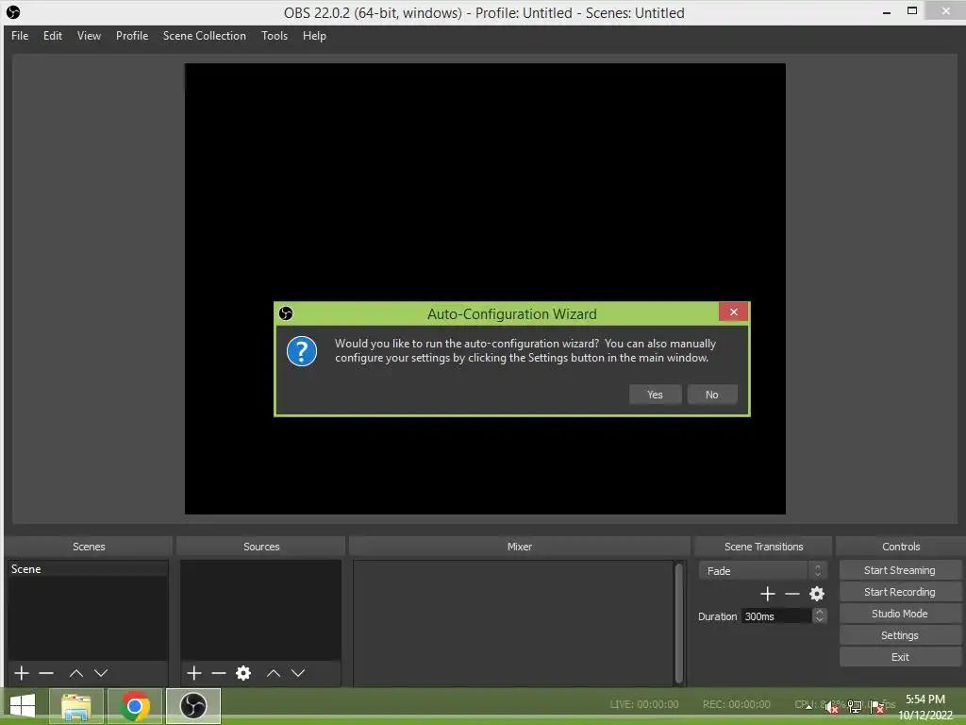
Task: Remove source with minus icon
Action: [x=219, y=672]
